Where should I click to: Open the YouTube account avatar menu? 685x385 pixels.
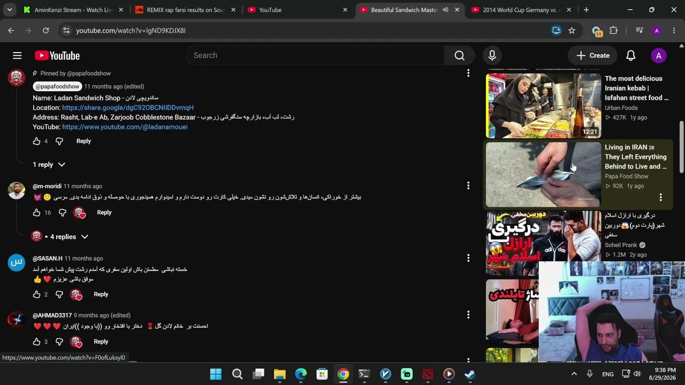659,56
